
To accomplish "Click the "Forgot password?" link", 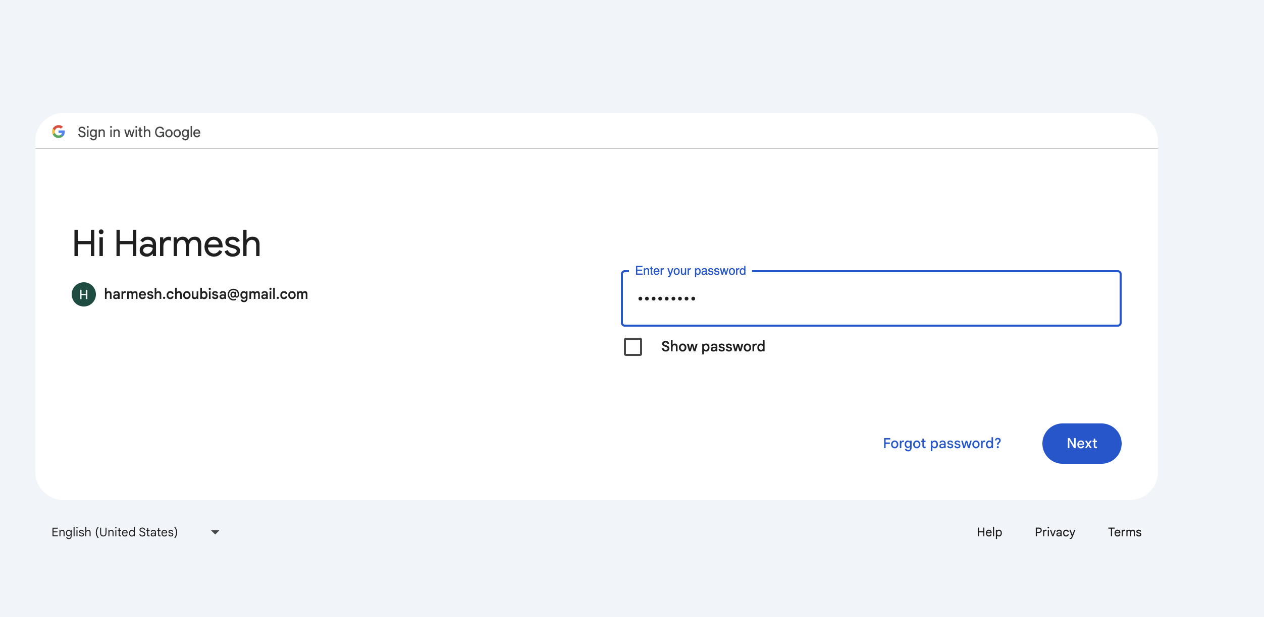I will tap(941, 444).
